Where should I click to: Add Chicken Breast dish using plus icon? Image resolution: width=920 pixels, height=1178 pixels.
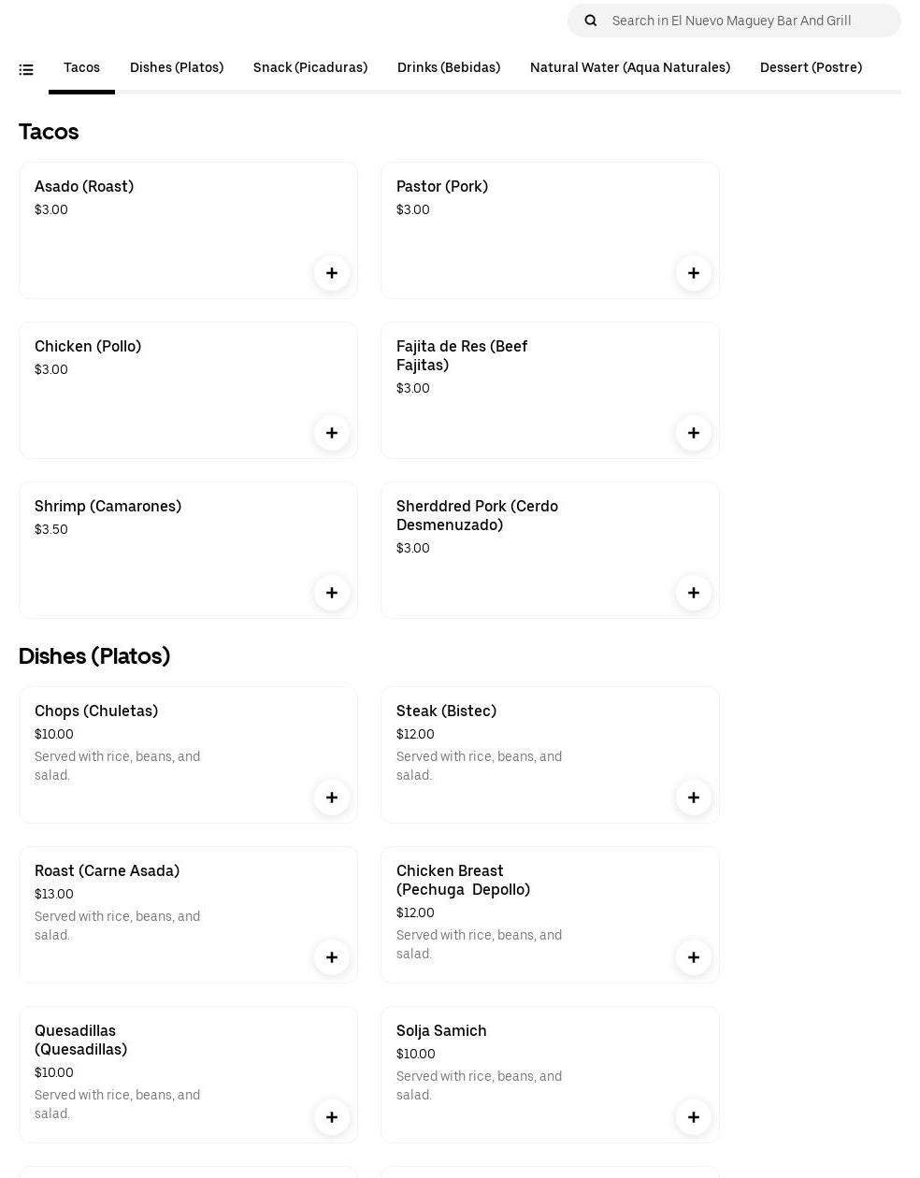(x=694, y=957)
